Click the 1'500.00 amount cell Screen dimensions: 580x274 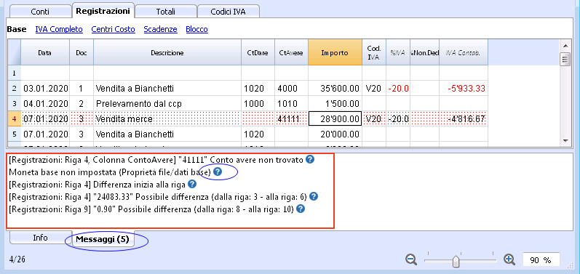coord(335,104)
